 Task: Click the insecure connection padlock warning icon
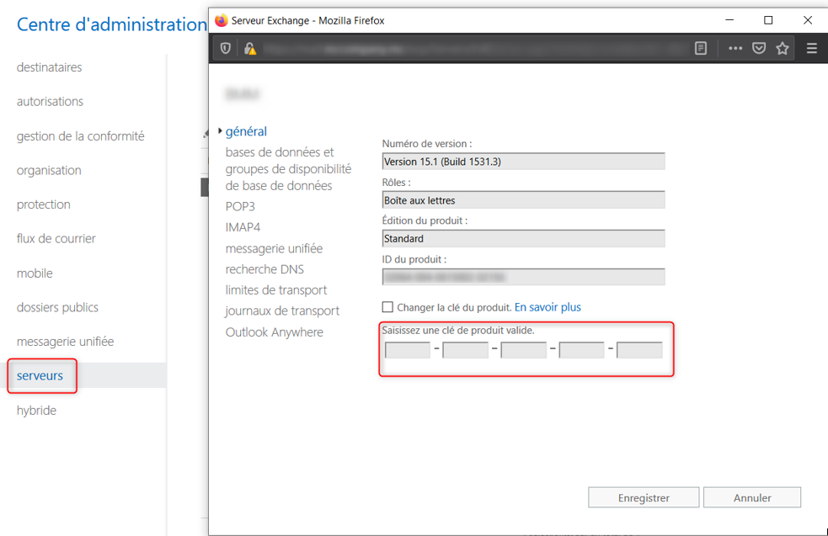coord(250,49)
